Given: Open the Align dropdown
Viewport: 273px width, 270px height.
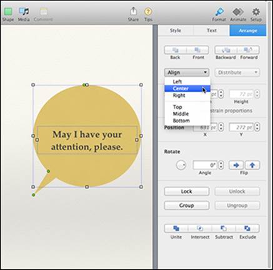Looking at the screenshot, I should (187, 72).
